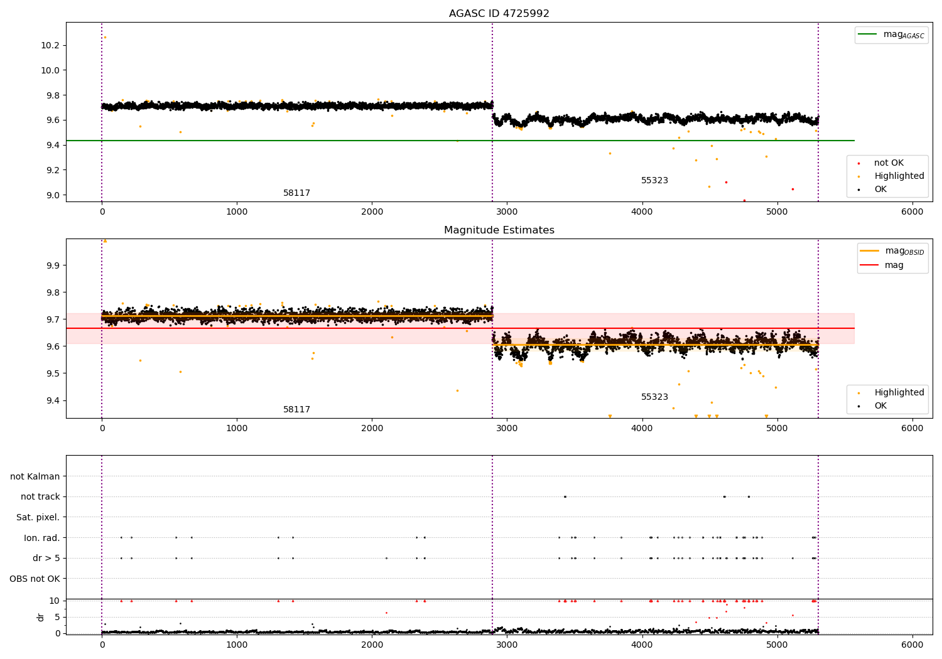This screenshot has height=659, width=942.
Task: Select the Magnitude Estimates subplot title
Action: (x=499, y=230)
